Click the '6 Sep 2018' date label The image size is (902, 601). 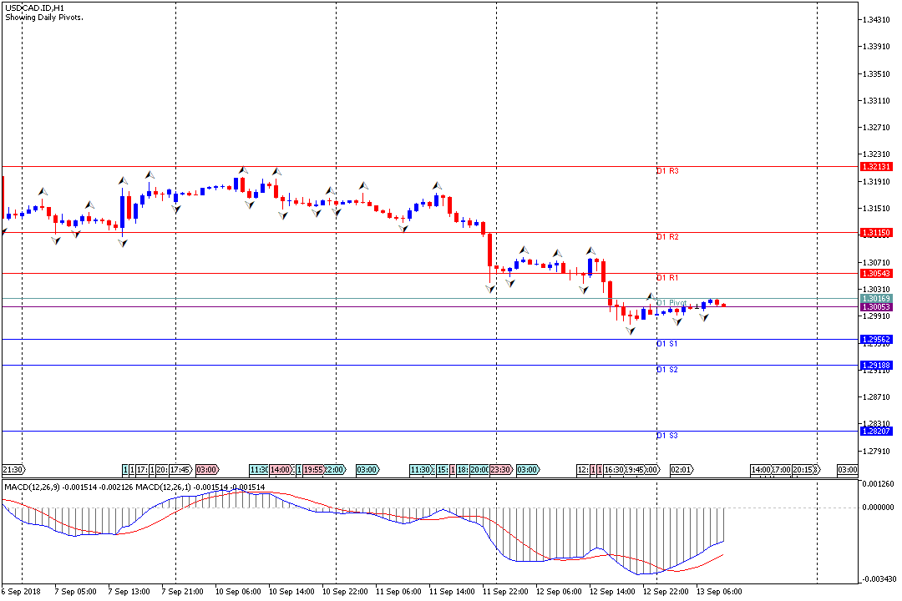tap(21, 592)
